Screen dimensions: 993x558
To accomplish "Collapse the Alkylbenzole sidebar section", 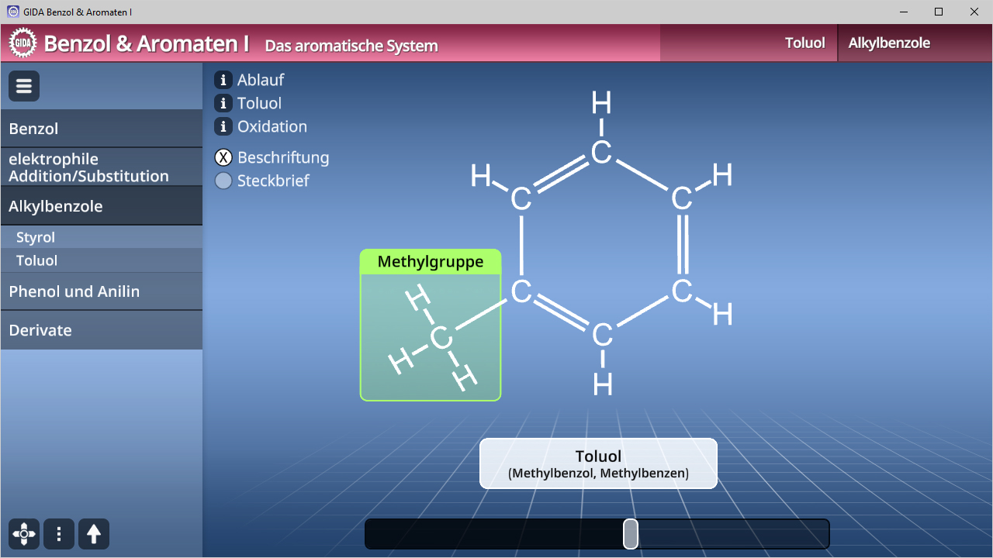I will point(101,206).
